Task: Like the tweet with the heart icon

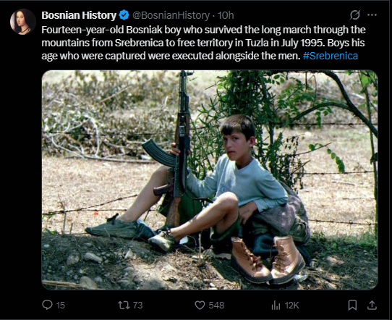Action: (x=200, y=306)
